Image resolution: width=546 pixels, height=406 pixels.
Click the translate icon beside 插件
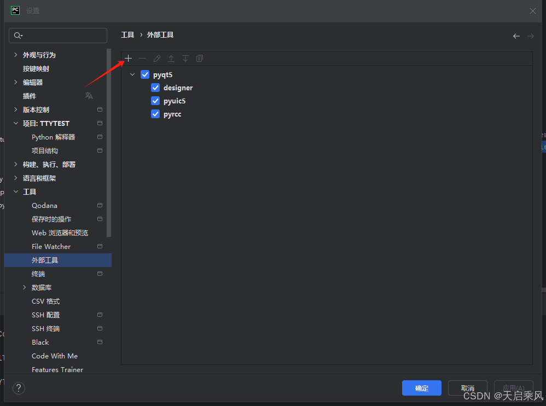89,96
